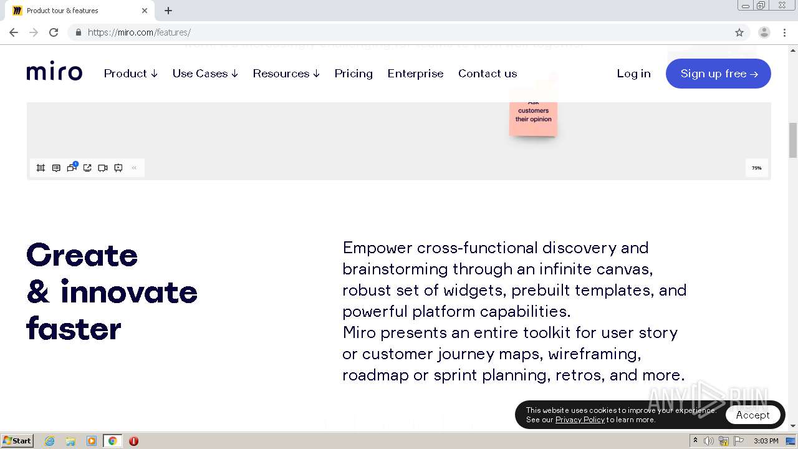Viewport: 798px width, 449px height.
Task: Close the 'Product tour & features' tab
Action: point(145,11)
